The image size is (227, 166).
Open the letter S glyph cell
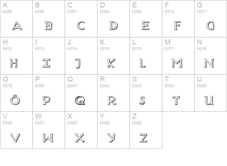146,93
